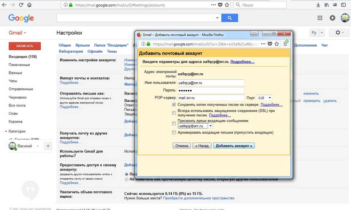Open the browser home page icon

pyautogui.click(x=29, y=5)
